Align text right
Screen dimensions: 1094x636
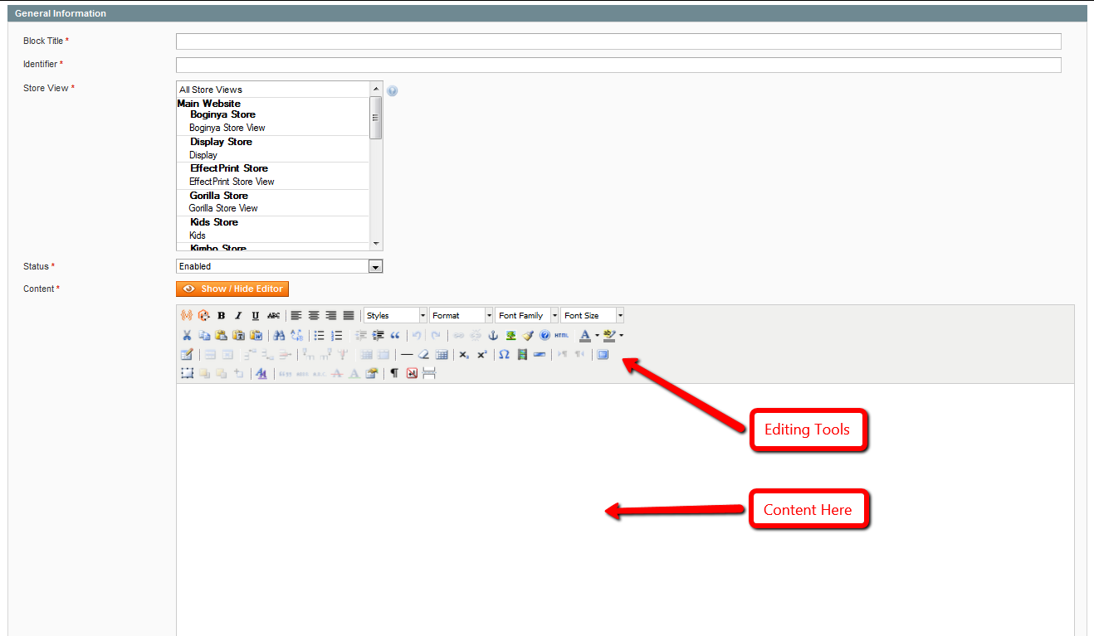click(331, 315)
